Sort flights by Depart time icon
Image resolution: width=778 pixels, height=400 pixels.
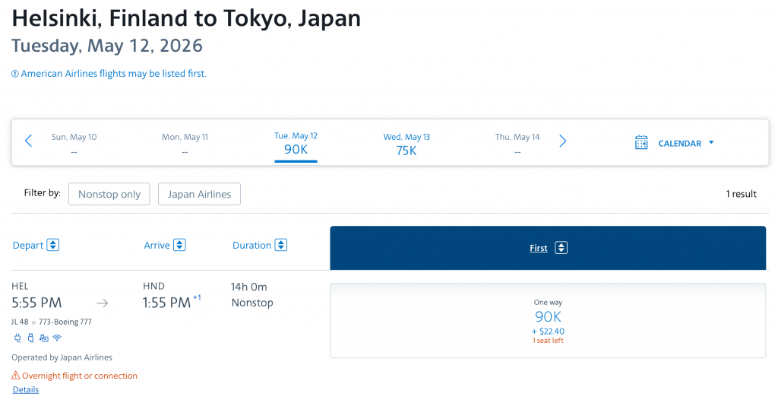click(53, 245)
